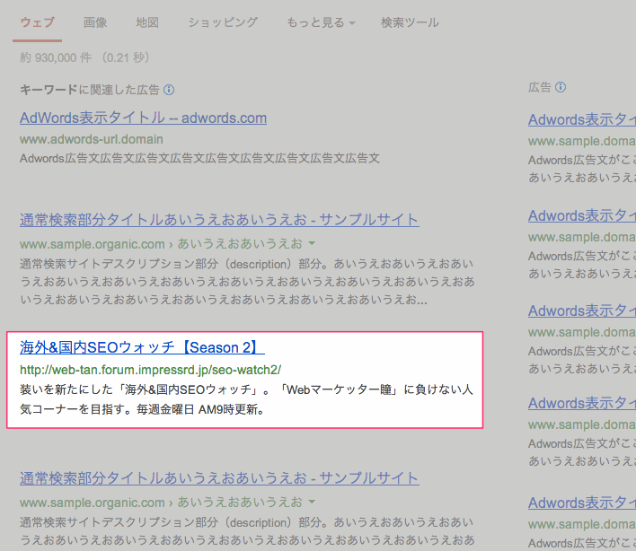Open dropdown arrow of bottom organic result URL

[x=312, y=502]
